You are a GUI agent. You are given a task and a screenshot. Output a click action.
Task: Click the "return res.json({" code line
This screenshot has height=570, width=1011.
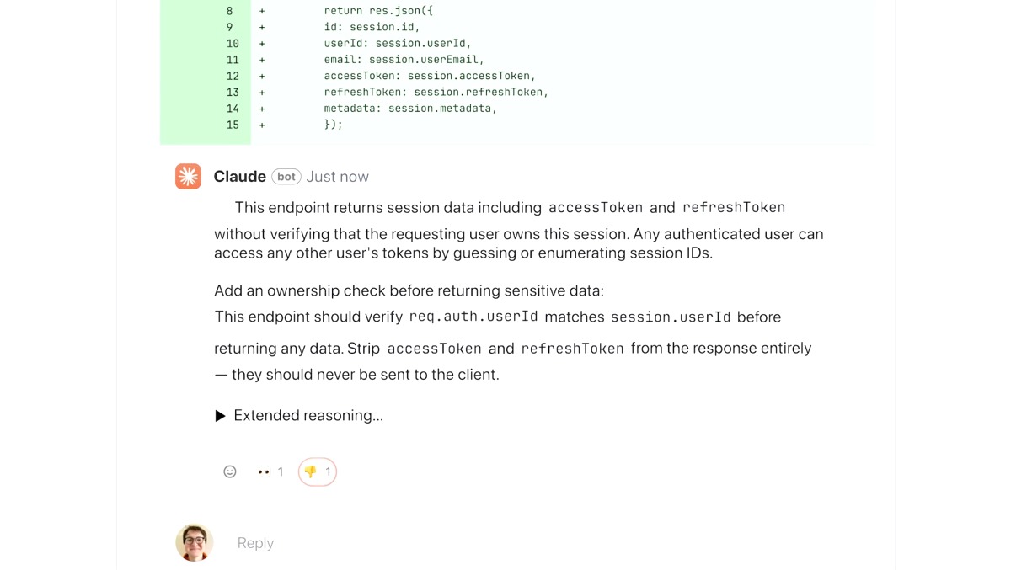tap(378, 11)
